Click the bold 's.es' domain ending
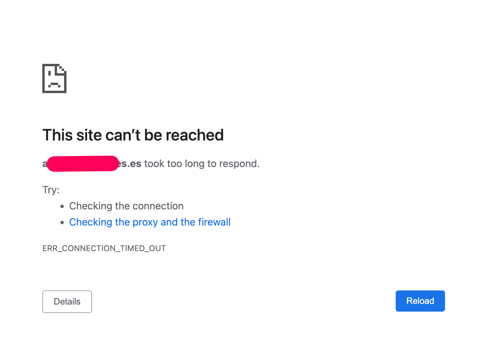Image resolution: width=490 pixels, height=361 pixels. (x=131, y=164)
